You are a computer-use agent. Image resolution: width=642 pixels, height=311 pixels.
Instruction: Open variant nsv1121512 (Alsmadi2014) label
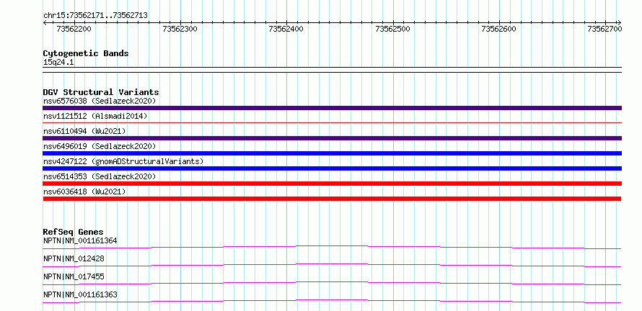[x=95, y=116]
